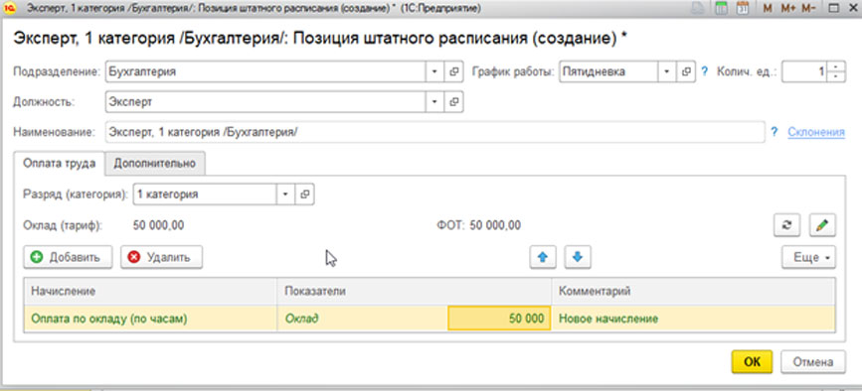Image resolution: width=862 pixels, height=391 pixels.
Task: Expand the График работы dropdown
Action: pos(667,71)
